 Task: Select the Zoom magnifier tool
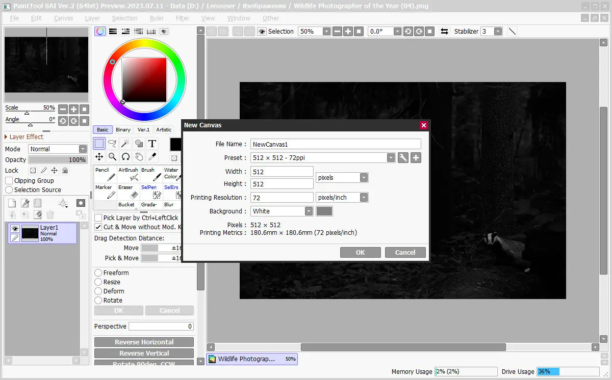pos(112,157)
